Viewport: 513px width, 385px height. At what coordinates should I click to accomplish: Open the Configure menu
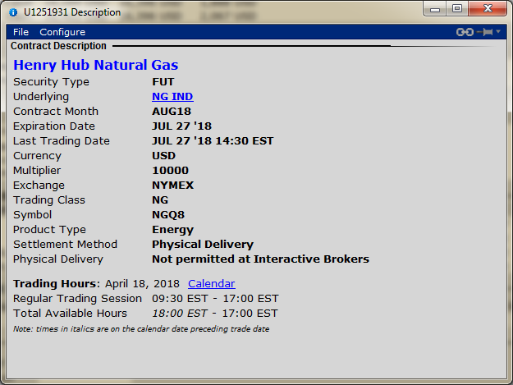(62, 32)
